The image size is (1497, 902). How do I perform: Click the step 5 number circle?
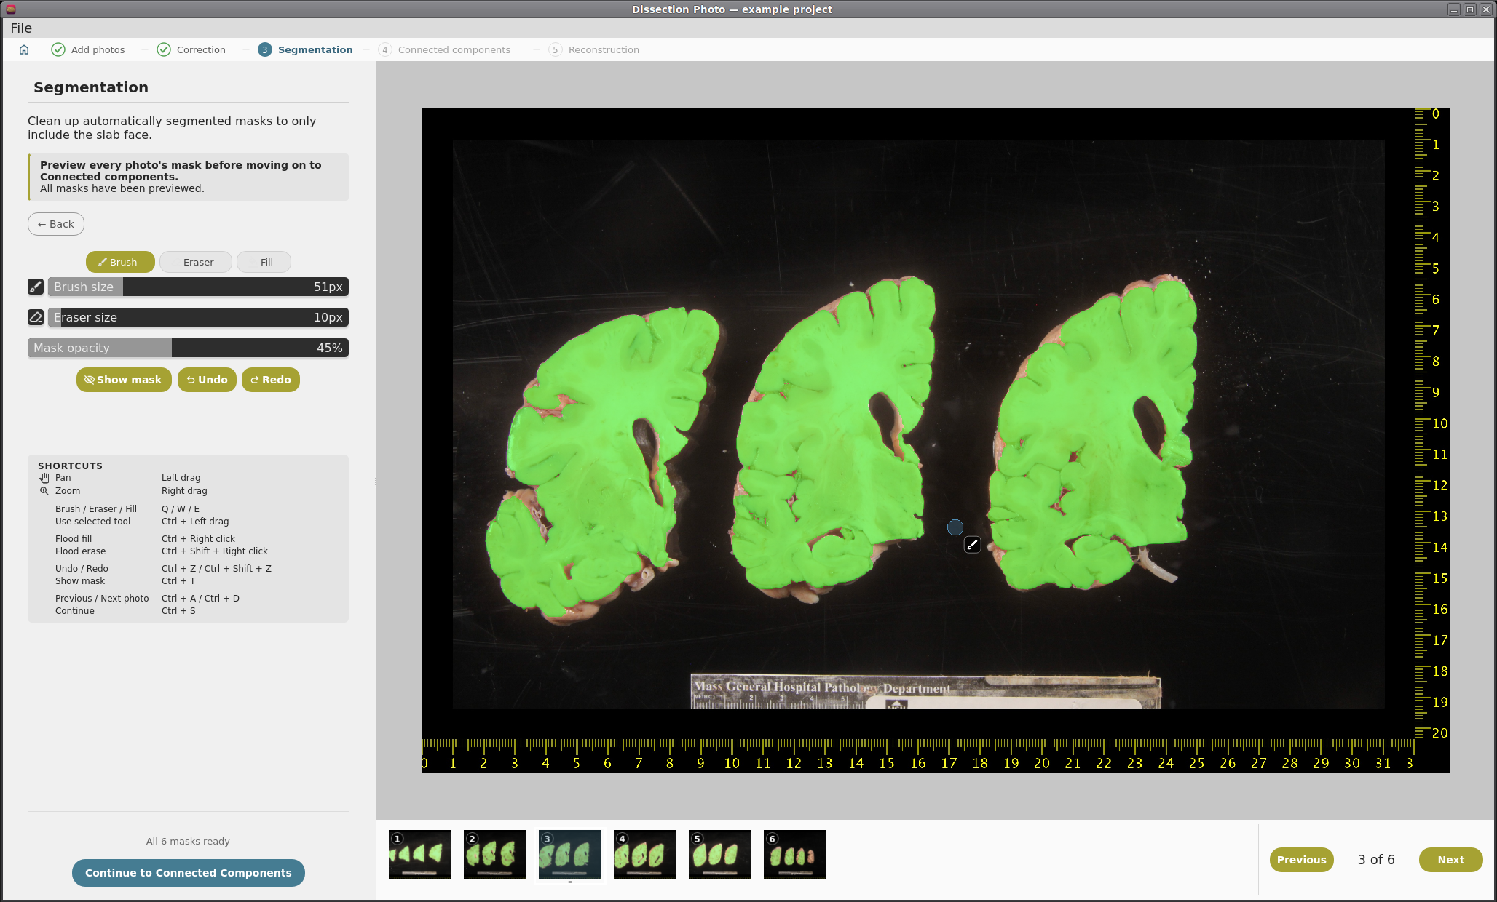click(x=555, y=49)
